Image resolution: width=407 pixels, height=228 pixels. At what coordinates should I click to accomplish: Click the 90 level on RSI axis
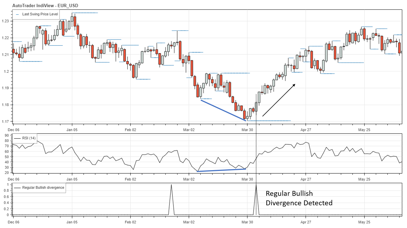7,136
